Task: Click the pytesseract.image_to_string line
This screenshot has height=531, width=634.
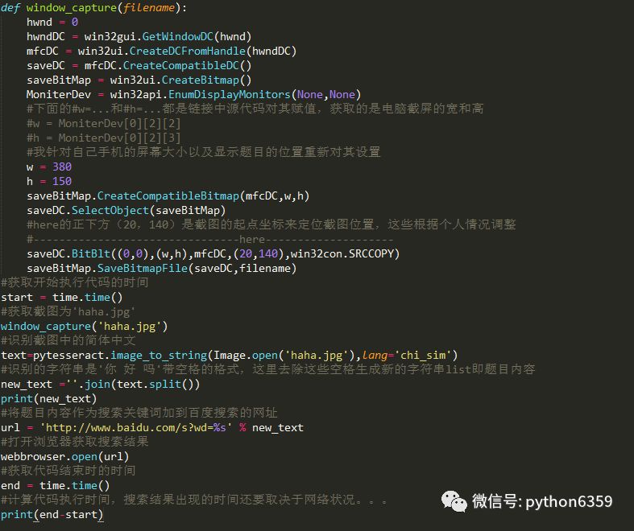Action: click(230, 356)
